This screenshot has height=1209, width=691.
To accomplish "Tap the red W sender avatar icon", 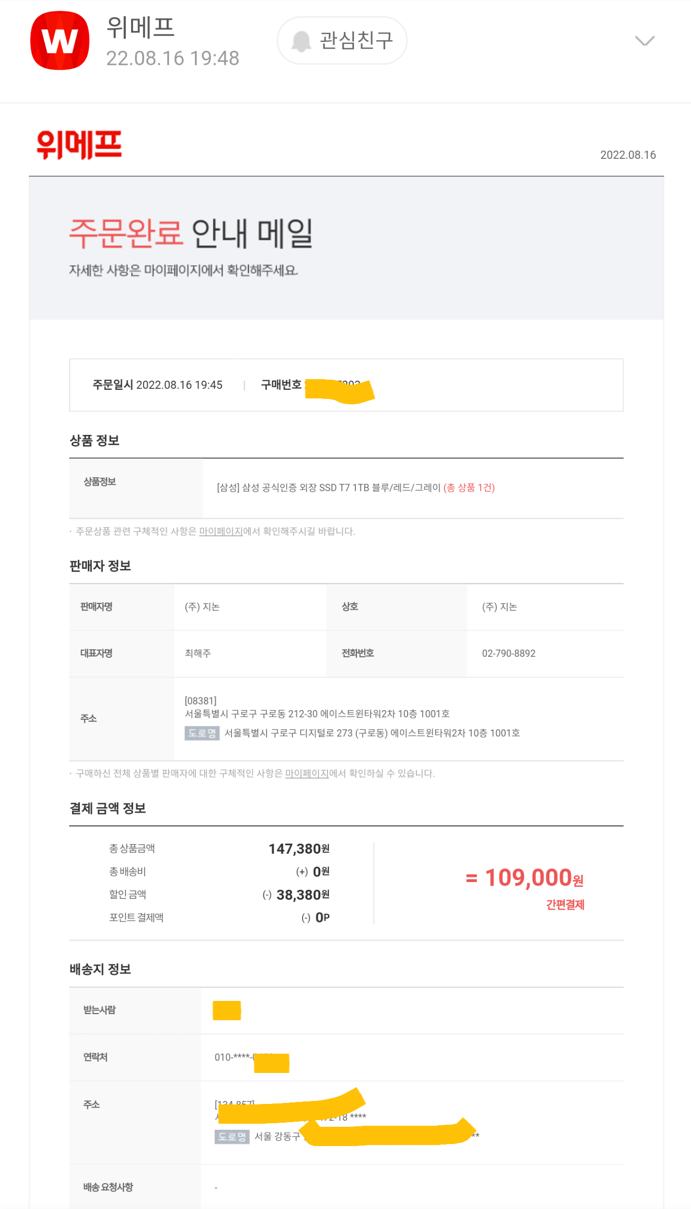I will click(60, 41).
